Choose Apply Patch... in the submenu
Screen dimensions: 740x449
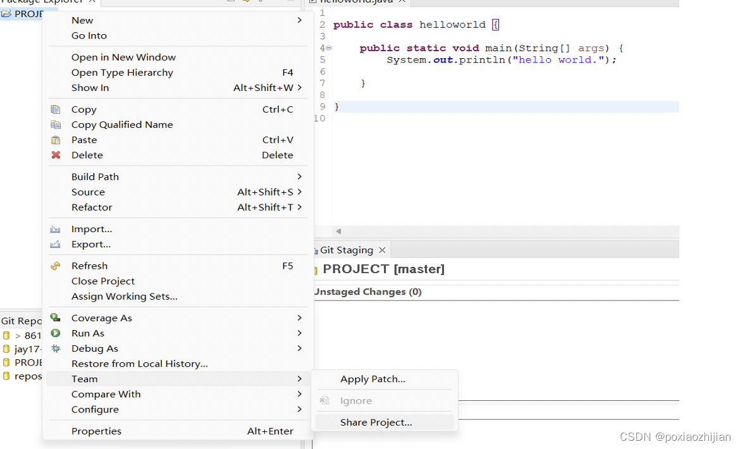pos(373,379)
